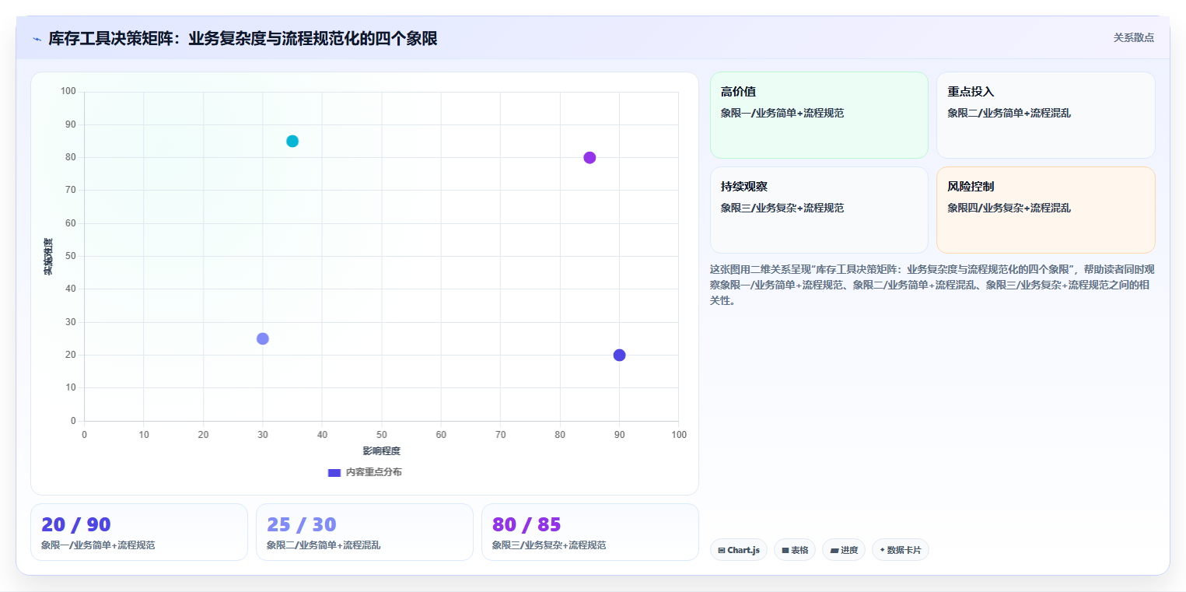Click the 关系散点 label in header
1186x592 pixels.
(1133, 37)
